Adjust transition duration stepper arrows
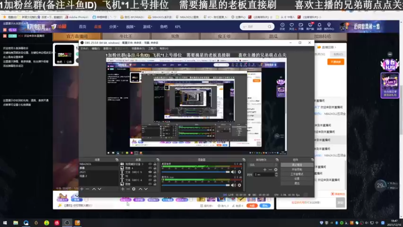403x227 pixels. (x=276, y=175)
